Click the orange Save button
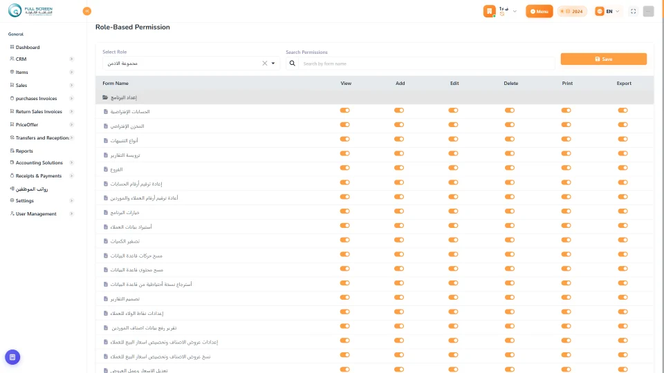This screenshot has height=373, width=664. [603, 59]
